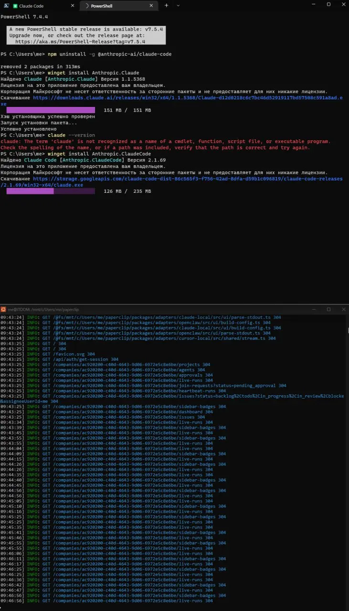Maximize the paperclip Ubuntu terminal window
The height and width of the screenshot is (611, 349).
[x=328, y=309]
